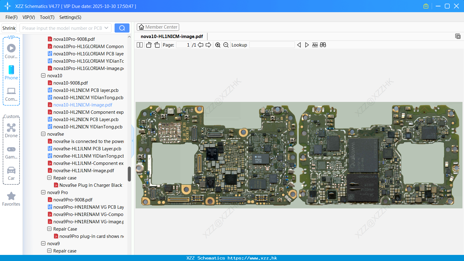Open the Tool(T) menu
This screenshot has height=261, width=464.
tap(47, 17)
